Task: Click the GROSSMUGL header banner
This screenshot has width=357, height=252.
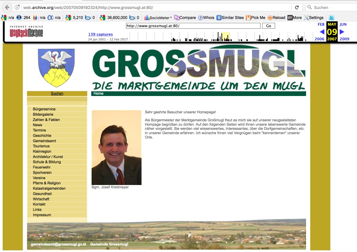Action: coord(198,68)
